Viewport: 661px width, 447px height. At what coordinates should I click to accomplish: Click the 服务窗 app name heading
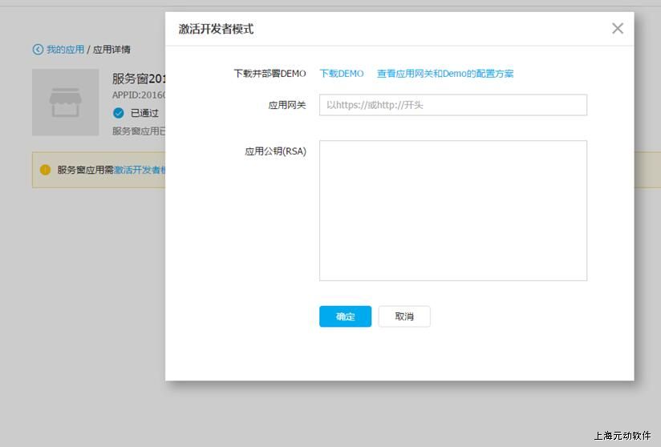[x=138, y=79]
